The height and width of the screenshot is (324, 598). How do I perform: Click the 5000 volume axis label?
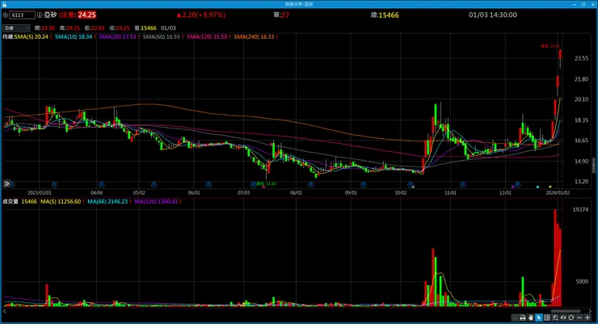pyautogui.click(x=582, y=282)
